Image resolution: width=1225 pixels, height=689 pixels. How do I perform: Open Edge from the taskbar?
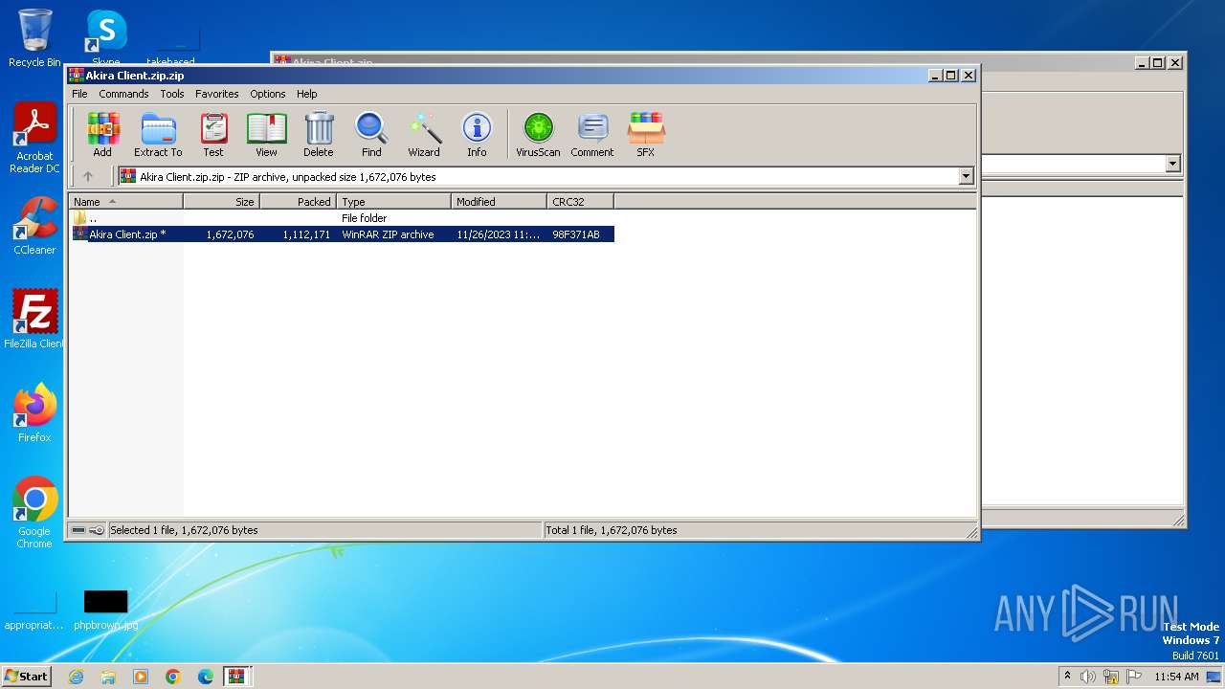point(206,677)
